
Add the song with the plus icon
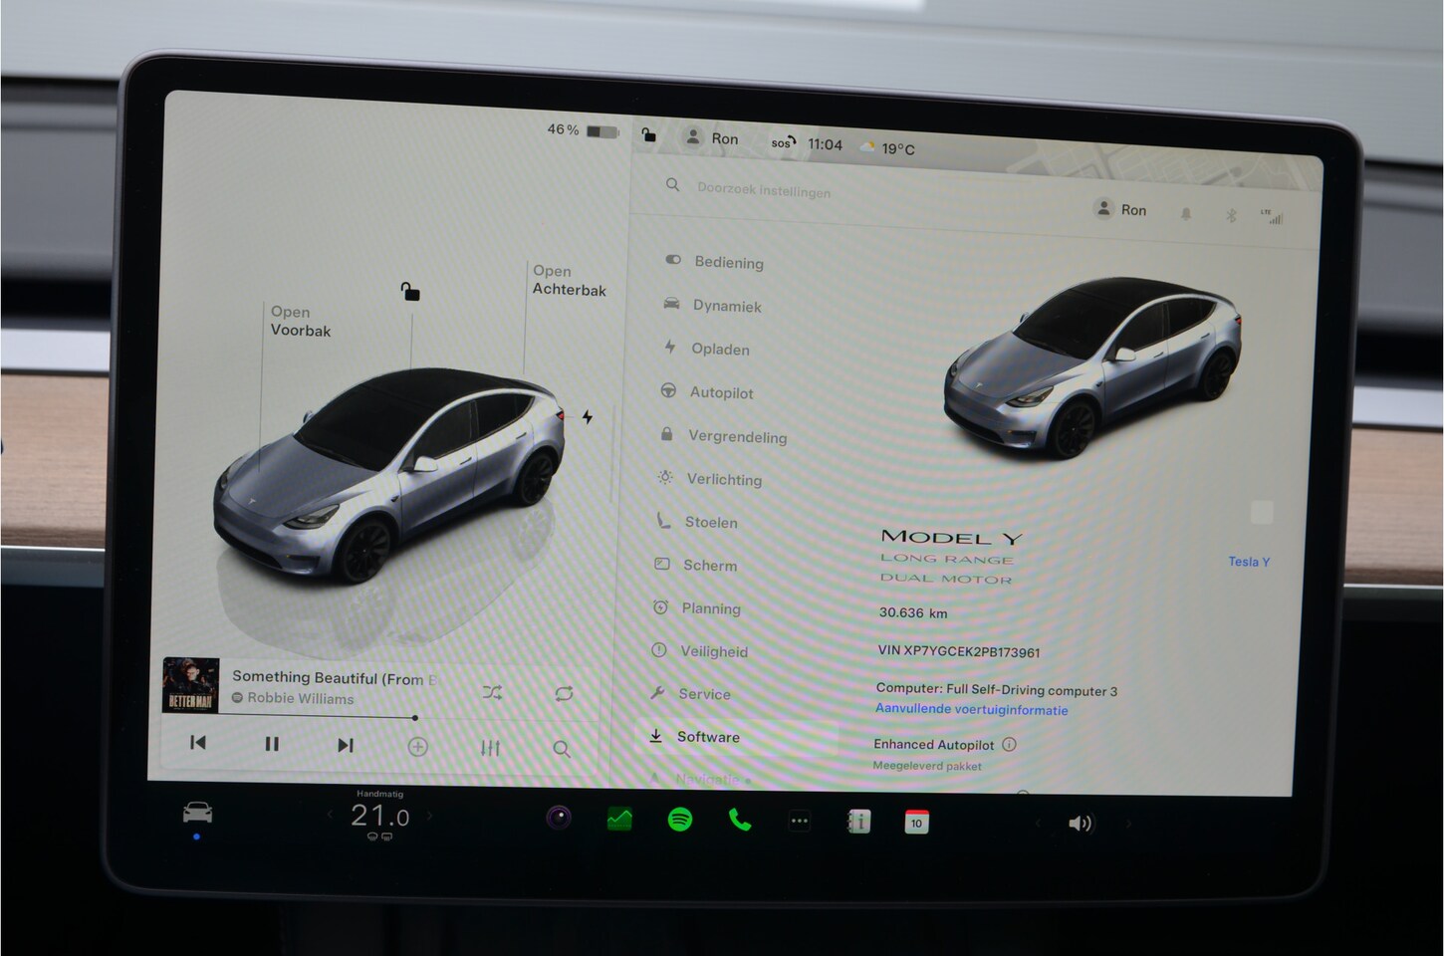418,746
